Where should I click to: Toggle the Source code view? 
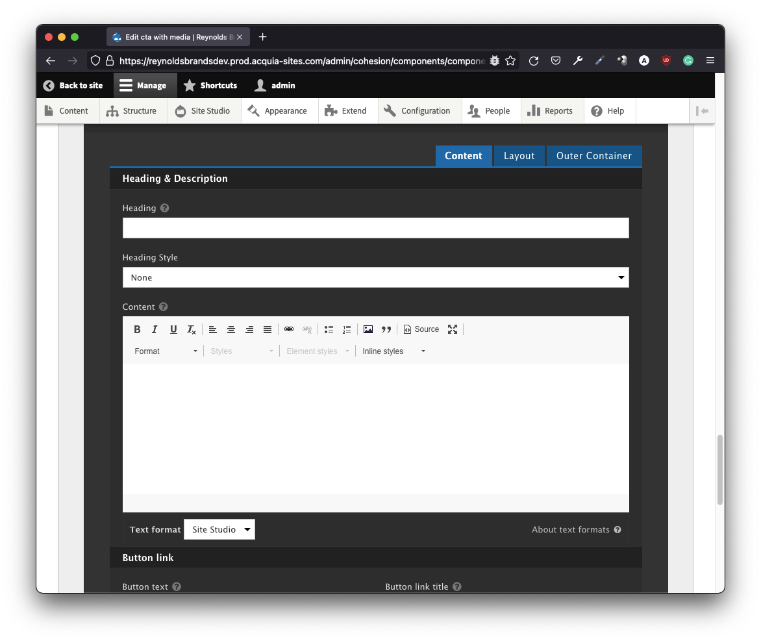click(x=421, y=329)
